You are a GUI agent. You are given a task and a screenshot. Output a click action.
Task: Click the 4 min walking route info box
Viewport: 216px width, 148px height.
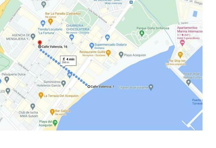tap(68, 61)
